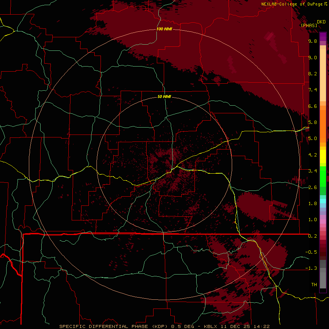Click the 7.4 scale value
The width and height of the screenshot is (329, 329).
313,90
